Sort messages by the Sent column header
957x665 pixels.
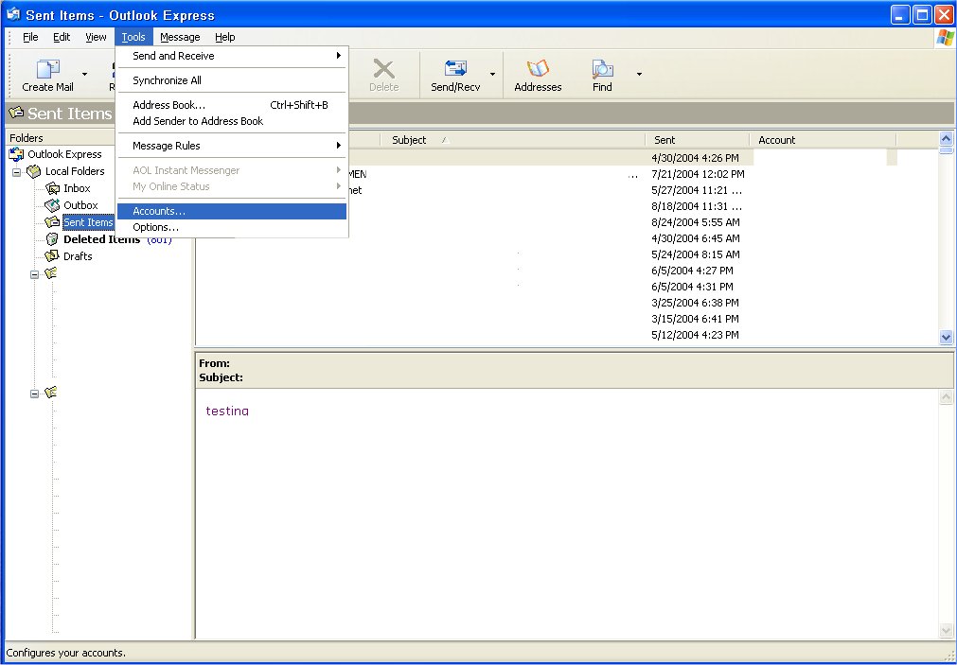tap(698, 140)
